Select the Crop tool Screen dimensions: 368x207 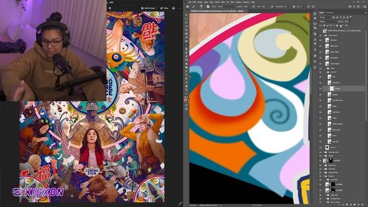click(186, 30)
